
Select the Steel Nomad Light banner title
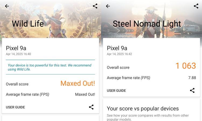pyautogui.click(x=147, y=24)
